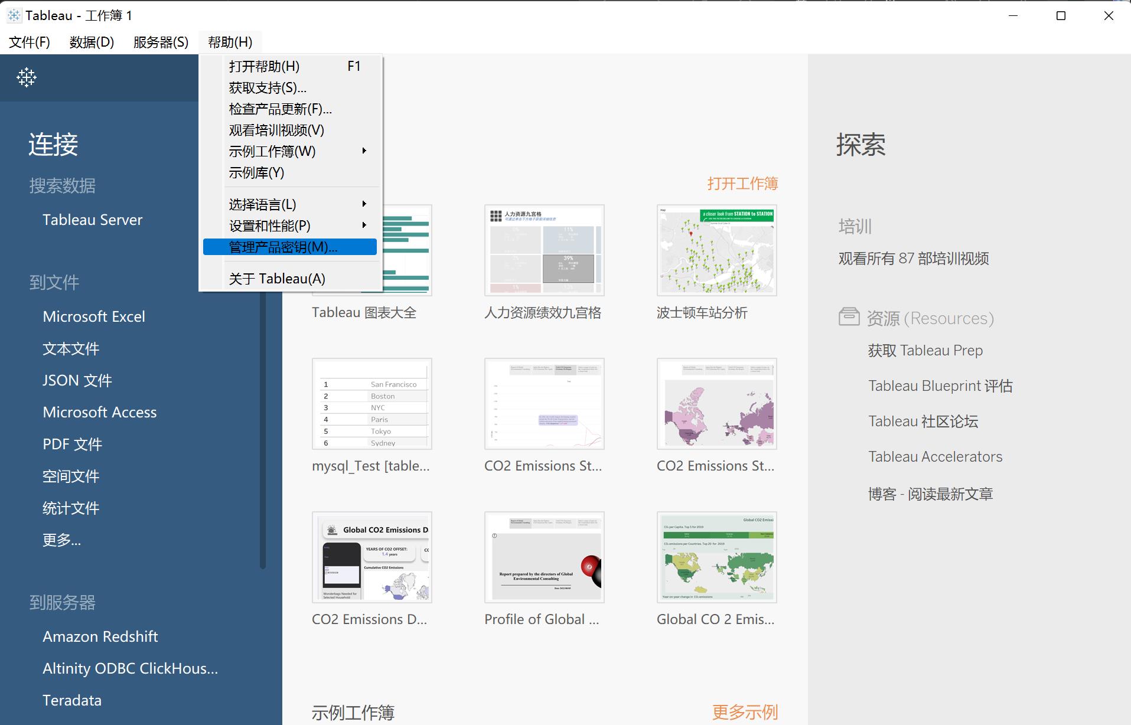Close the 帮助(H) menu in the menu bar
Image resolution: width=1131 pixels, height=725 pixels.
point(230,42)
